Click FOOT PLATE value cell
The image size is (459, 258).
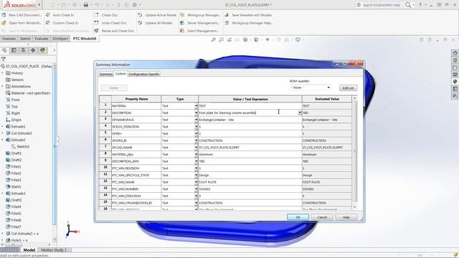pyautogui.click(x=250, y=182)
